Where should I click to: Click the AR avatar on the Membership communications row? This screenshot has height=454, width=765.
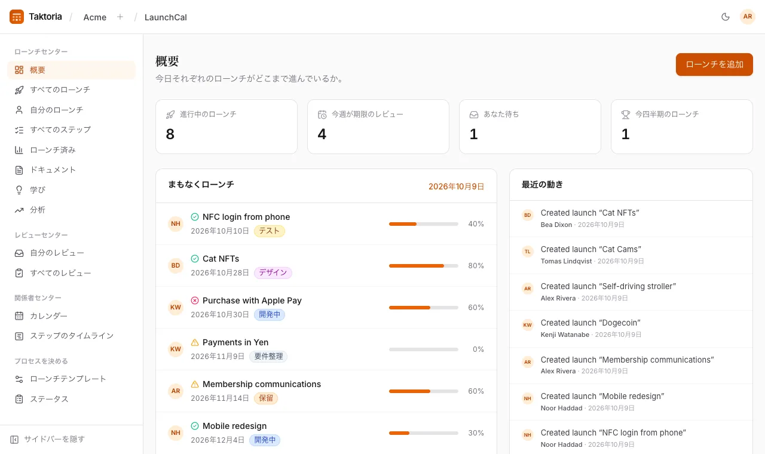(176, 391)
